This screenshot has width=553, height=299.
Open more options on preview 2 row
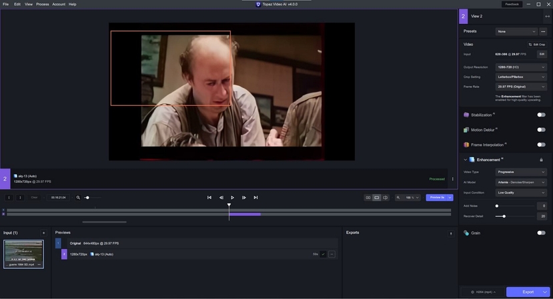(x=332, y=254)
